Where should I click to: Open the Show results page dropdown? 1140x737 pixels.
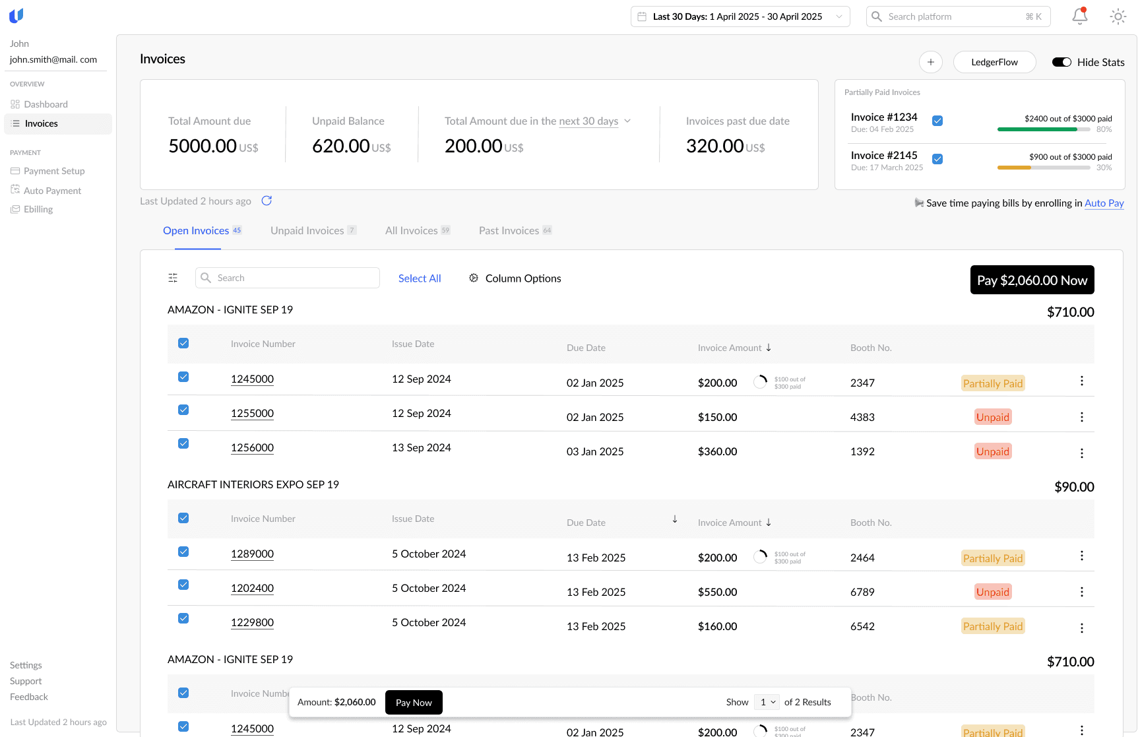tap(767, 702)
